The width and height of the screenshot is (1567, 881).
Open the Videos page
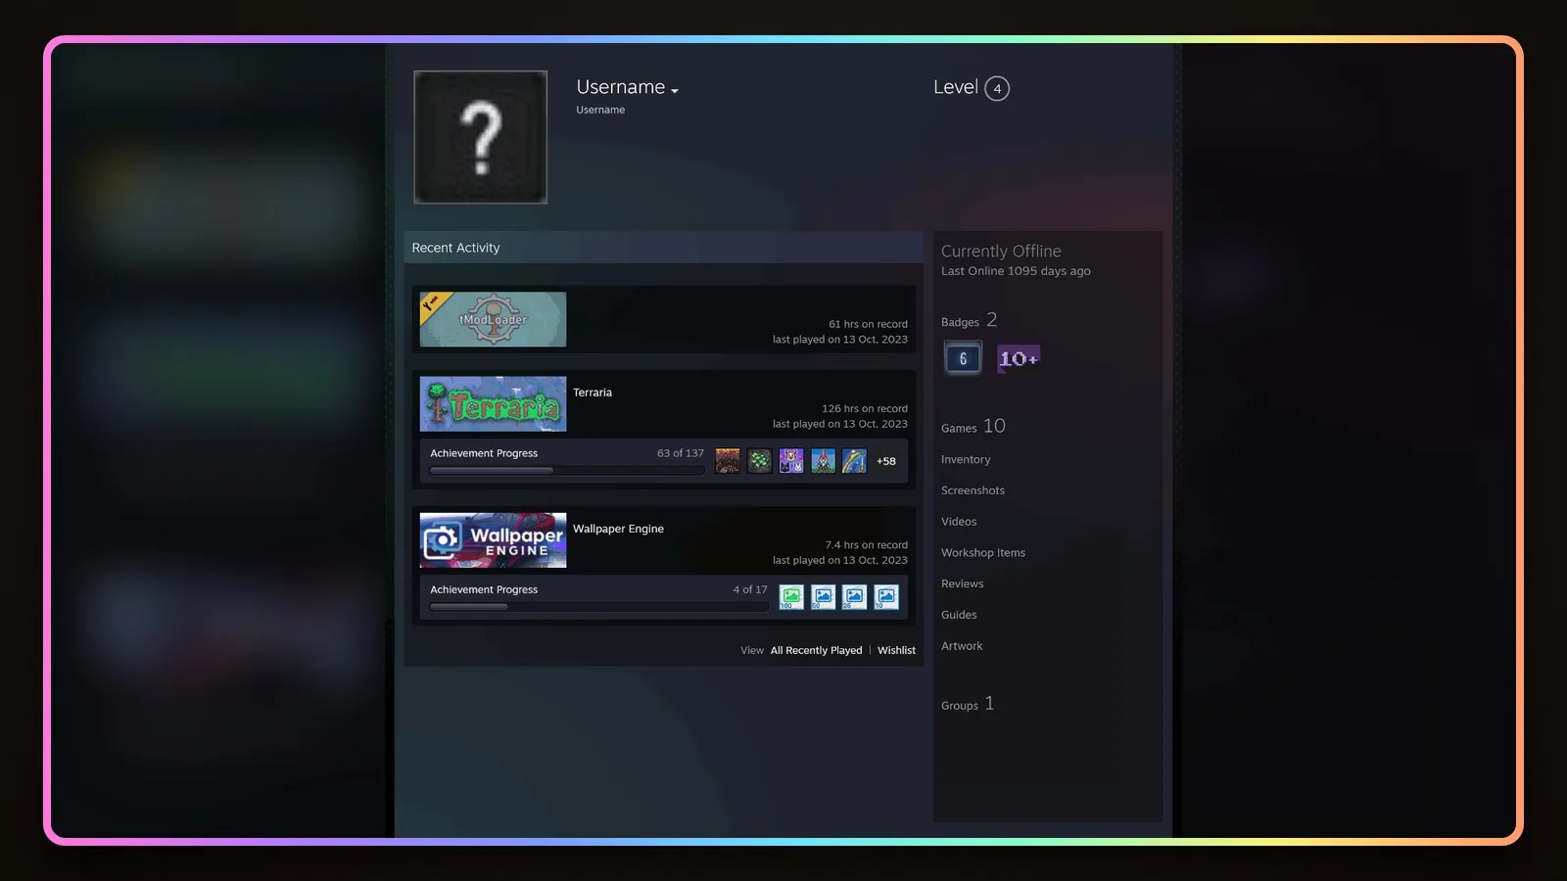tap(959, 522)
